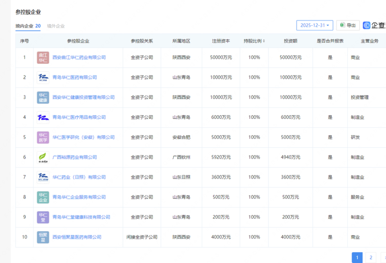Click the 青岛华仁医药有限公司 logo icon
The width and height of the screenshot is (386, 263).
click(43, 78)
